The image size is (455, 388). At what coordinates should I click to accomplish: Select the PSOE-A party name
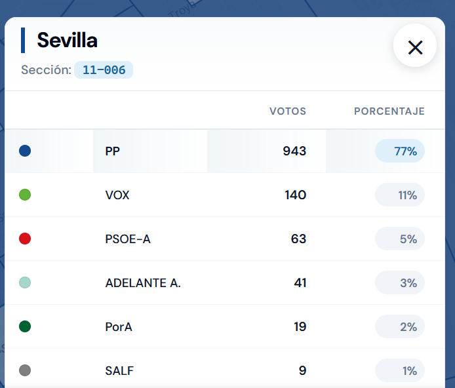[x=128, y=239]
